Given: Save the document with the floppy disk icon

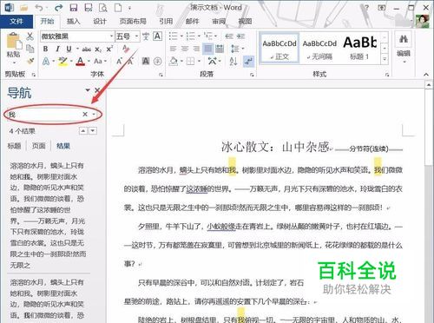Looking at the screenshot, I should coord(74,8).
